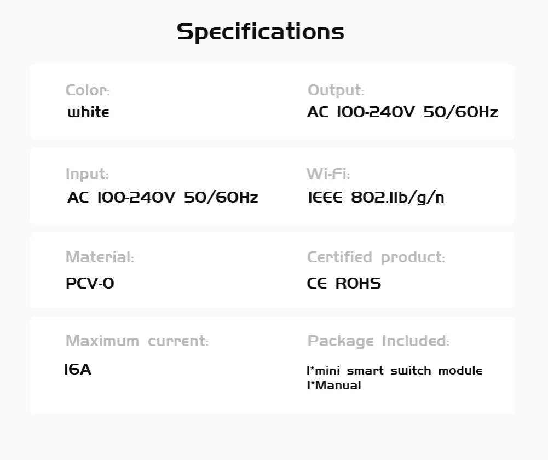Screen dimensions: 548x460
Task: Click 'AC 100-240V' under Output
Action: tap(361, 112)
